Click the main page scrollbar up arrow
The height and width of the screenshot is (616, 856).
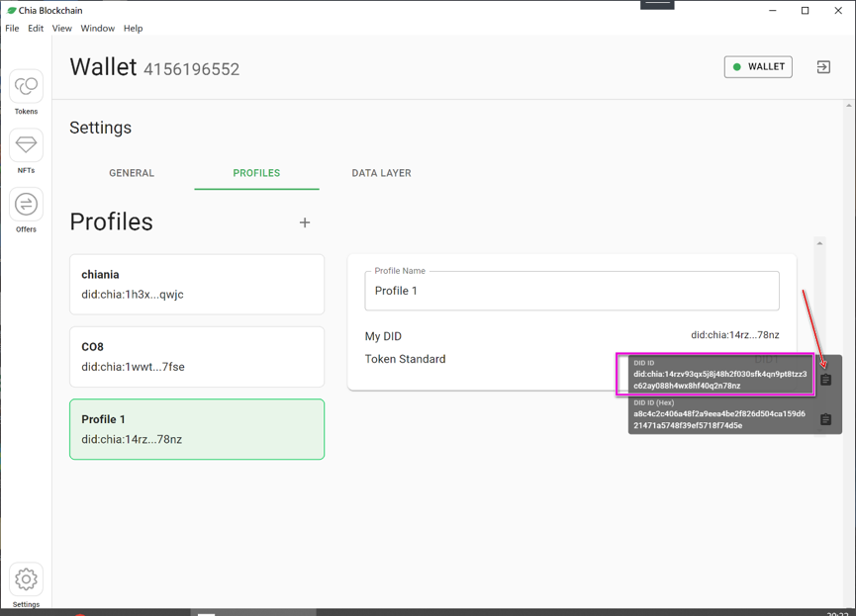848,106
